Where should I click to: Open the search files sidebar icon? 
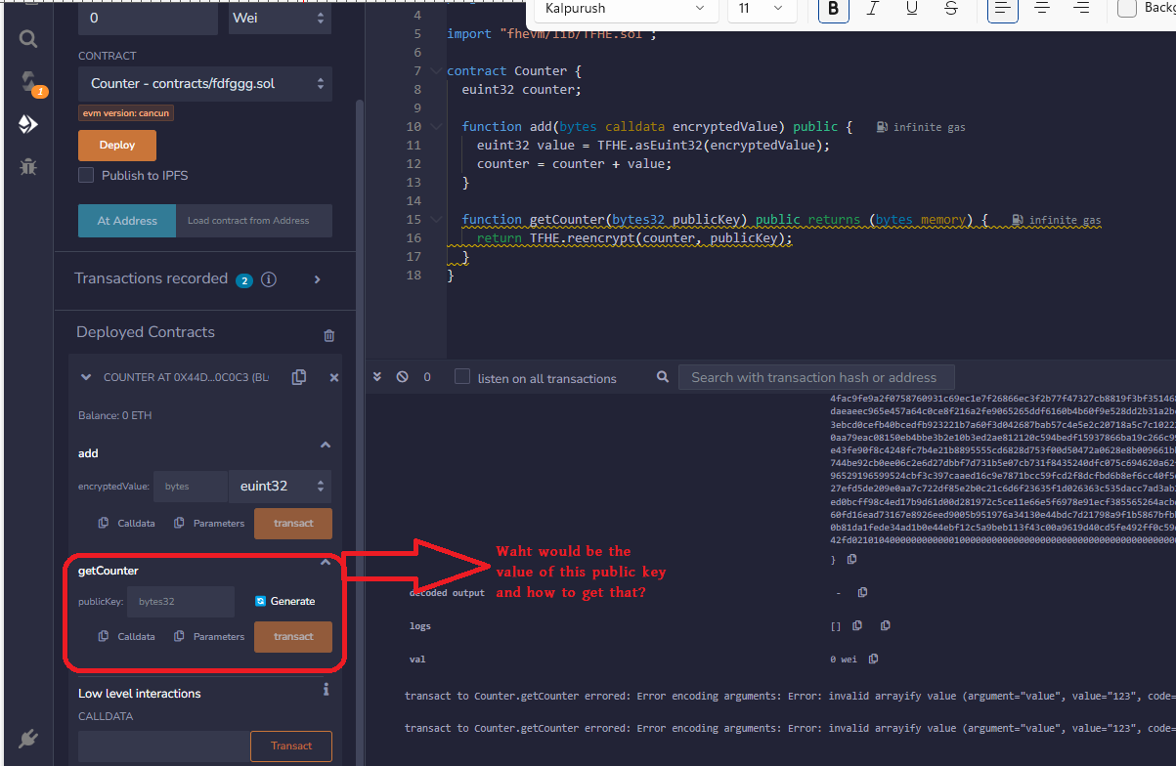(28, 39)
